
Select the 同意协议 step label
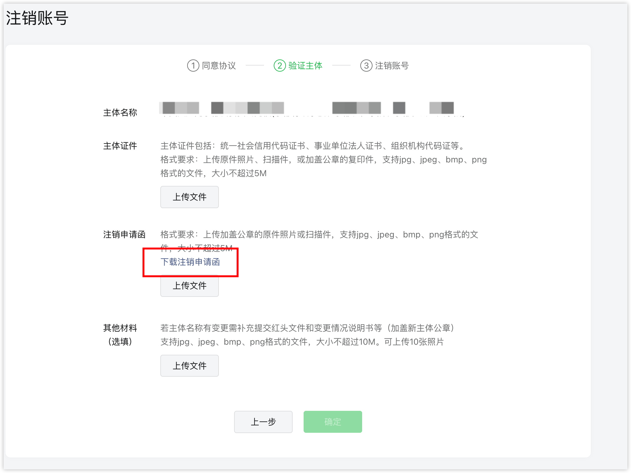click(x=219, y=66)
